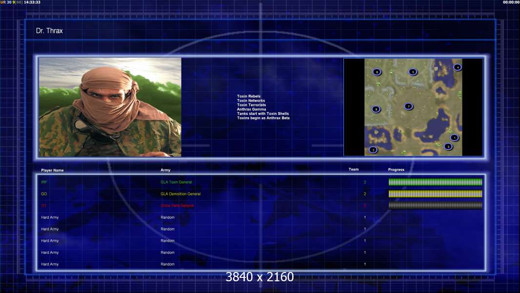Click the Dr. Thrax general portrait
Image resolution: width=520 pixels, height=293 pixels.
point(110,107)
